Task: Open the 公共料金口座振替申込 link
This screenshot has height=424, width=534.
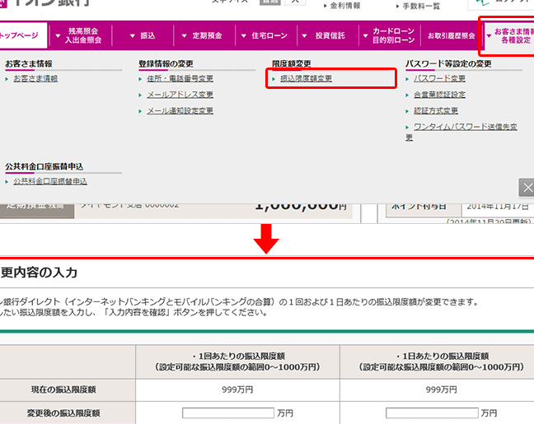Action: pos(49,181)
